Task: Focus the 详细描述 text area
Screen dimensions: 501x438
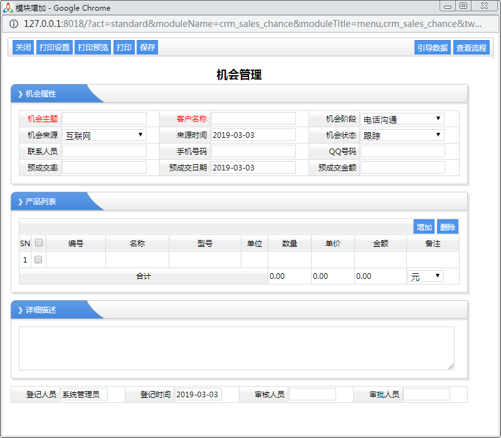Action: pos(236,348)
